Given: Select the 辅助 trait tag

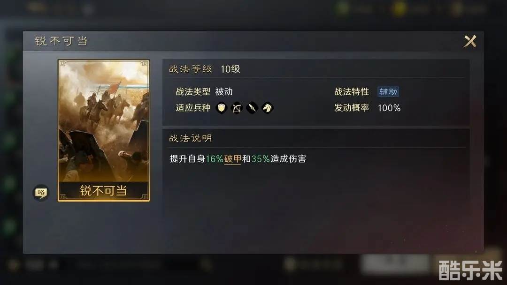Looking at the screenshot, I should [388, 92].
